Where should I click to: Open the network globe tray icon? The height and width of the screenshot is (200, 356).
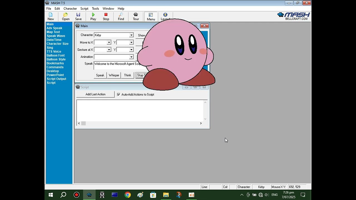pyautogui.click(x=261, y=195)
